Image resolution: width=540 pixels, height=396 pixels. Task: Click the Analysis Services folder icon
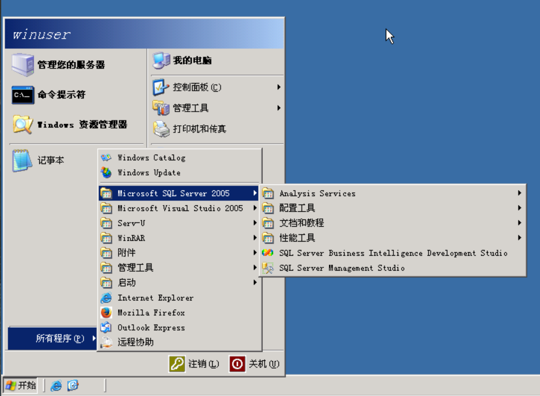(x=268, y=193)
